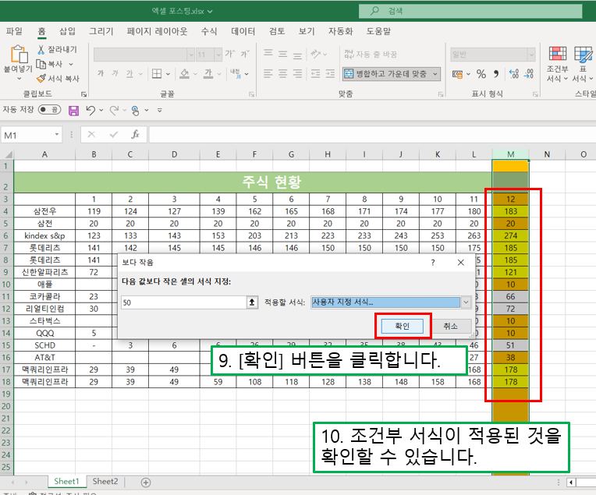This screenshot has width=596, height=495.
Task: Open the font name dropdown
Action: click(191, 55)
